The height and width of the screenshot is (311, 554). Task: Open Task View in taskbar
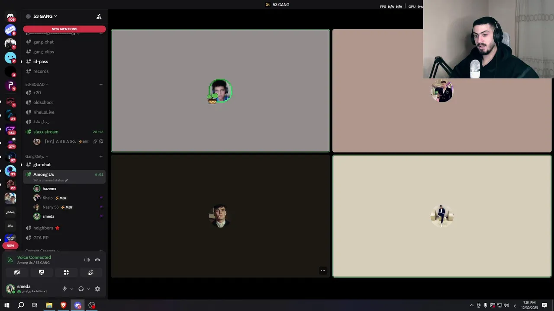(x=35, y=305)
